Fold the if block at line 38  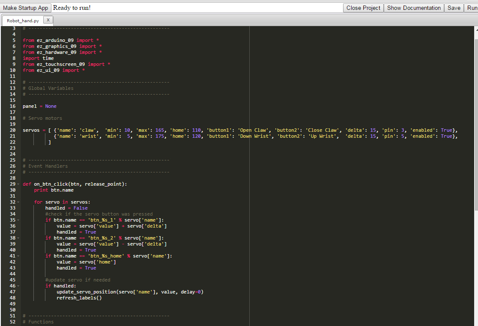tap(18, 238)
